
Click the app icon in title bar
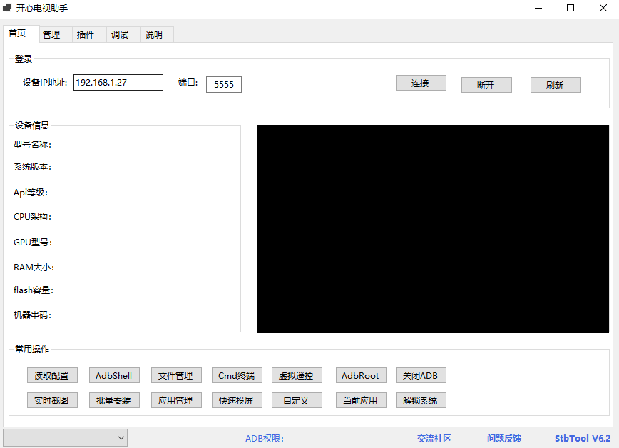click(7, 8)
